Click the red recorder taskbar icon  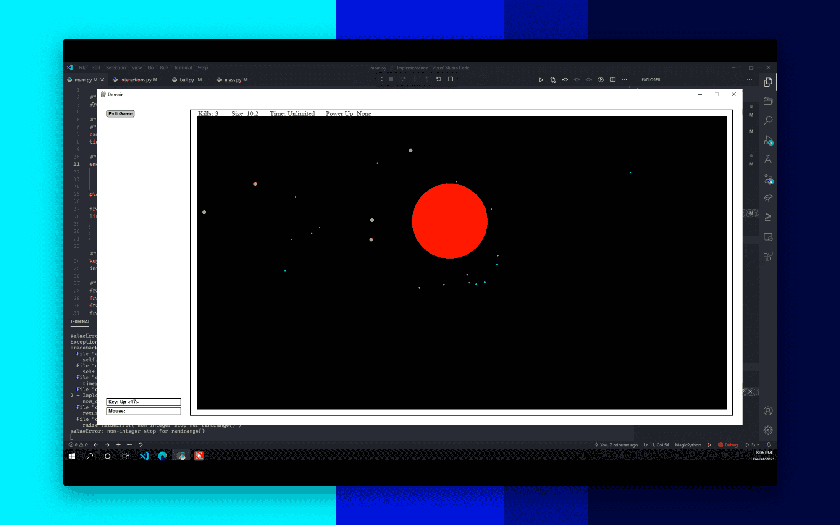(199, 456)
